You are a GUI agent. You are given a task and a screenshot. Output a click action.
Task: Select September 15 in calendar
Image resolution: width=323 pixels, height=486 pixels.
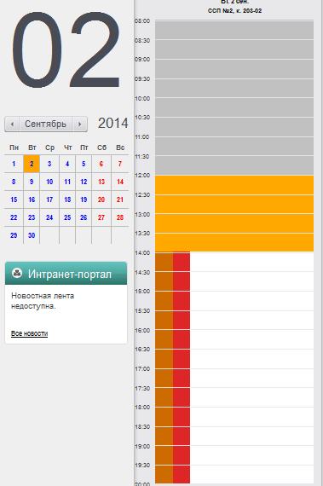point(14,200)
